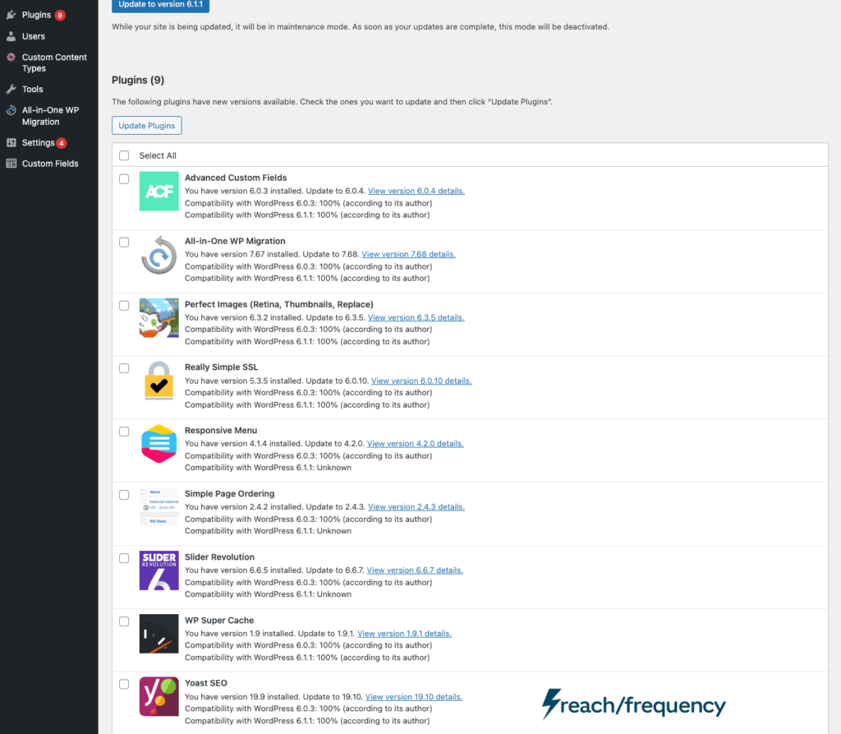This screenshot has height=734, width=841.
Task: Check the Advanced Custom Fields checkbox
Action: [x=124, y=179]
